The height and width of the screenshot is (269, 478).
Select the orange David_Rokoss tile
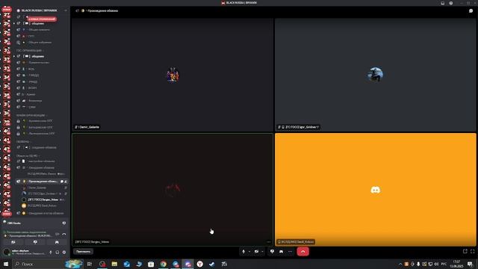coord(375,189)
